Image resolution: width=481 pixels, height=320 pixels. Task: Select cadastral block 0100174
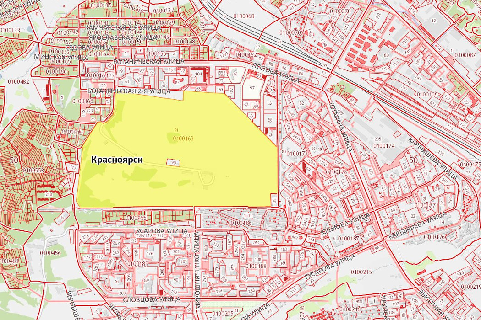click(x=384, y=146)
